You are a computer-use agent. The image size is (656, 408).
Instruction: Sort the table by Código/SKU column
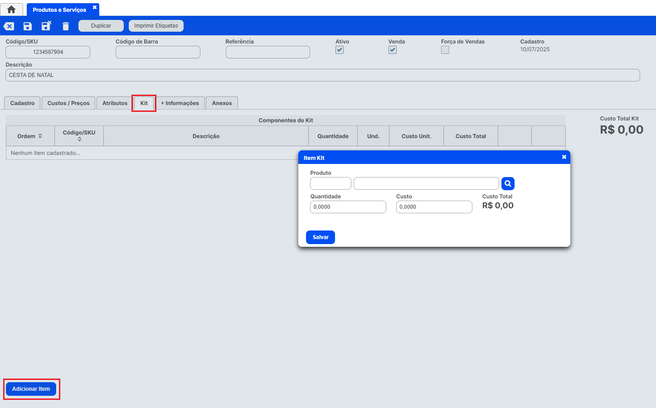tap(79, 139)
